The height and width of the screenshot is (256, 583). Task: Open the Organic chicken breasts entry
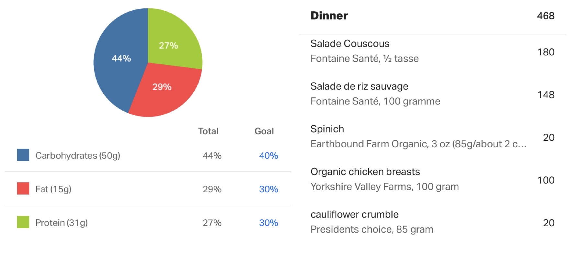pyautogui.click(x=432, y=179)
